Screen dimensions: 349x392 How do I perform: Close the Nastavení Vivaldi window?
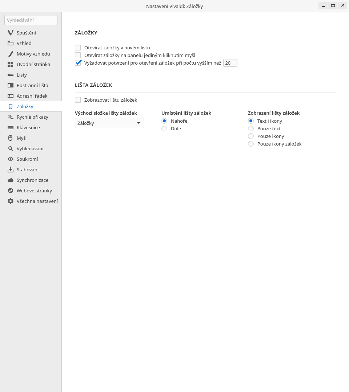pos(343,5)
